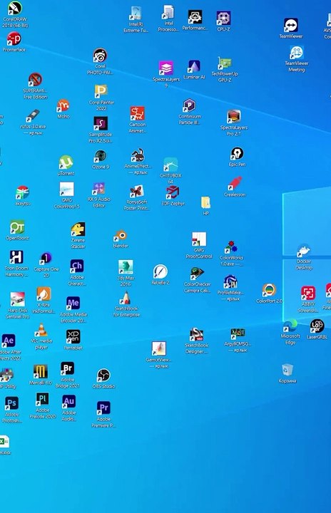The image size is (331, 513).
Task: Launch Adobe Premiere Pro shortcut
Action: [x=103, y=408]
